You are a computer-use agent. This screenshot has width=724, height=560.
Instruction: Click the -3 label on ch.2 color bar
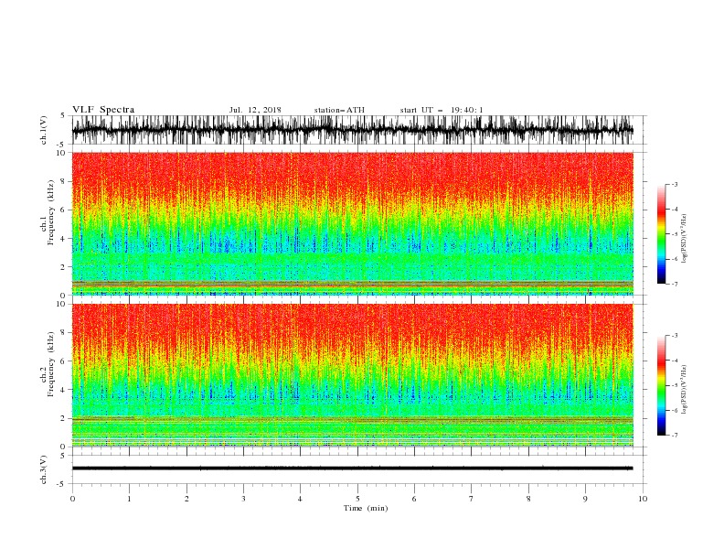[675, 336]
